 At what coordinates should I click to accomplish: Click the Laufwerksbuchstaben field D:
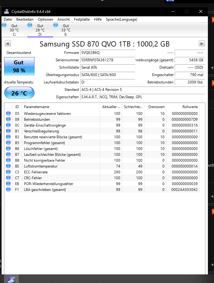coord(108,82)
